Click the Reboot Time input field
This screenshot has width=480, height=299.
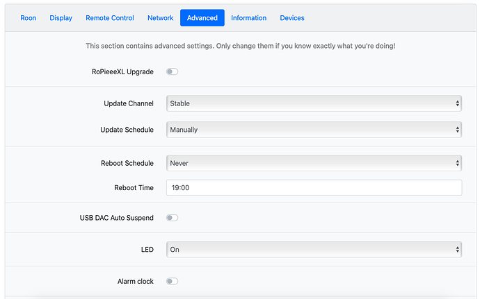[314, 187]
